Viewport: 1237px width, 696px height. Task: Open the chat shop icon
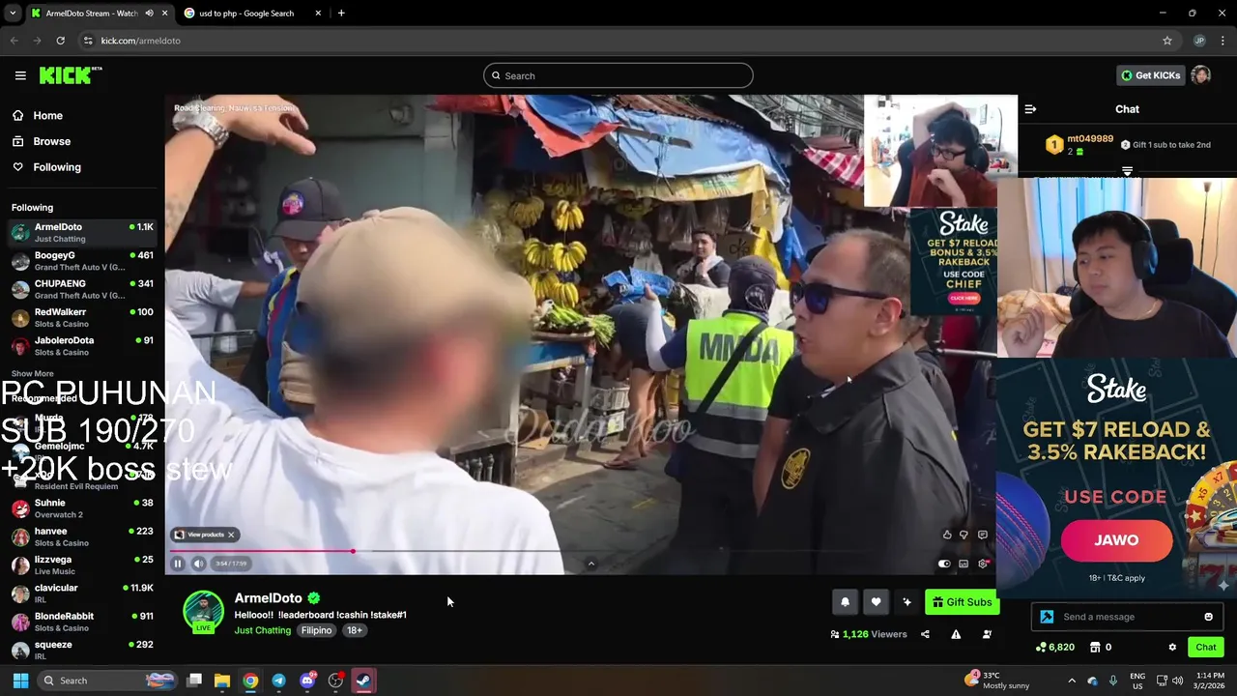[x=1095, y=647]
